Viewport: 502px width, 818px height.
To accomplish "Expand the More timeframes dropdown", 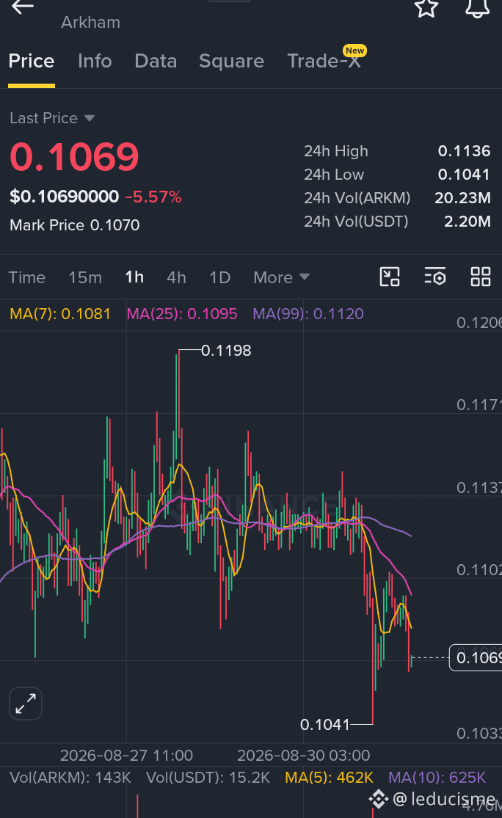I will point(281,277).
